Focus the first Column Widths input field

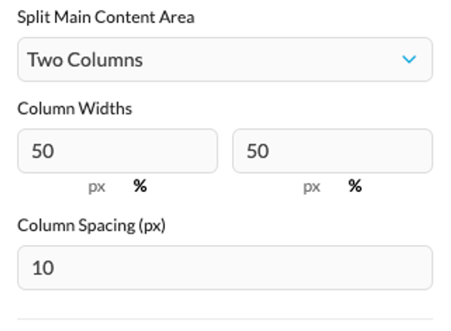click(x=118, y=150)
